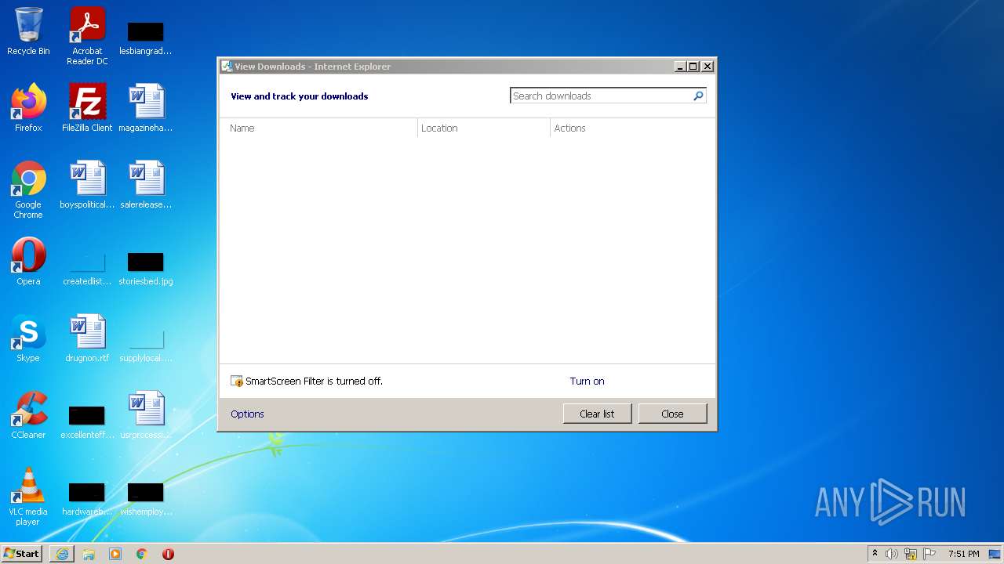Select storiesbed.jpg image icon
The image size is (1004, 564).
point(146,266)
